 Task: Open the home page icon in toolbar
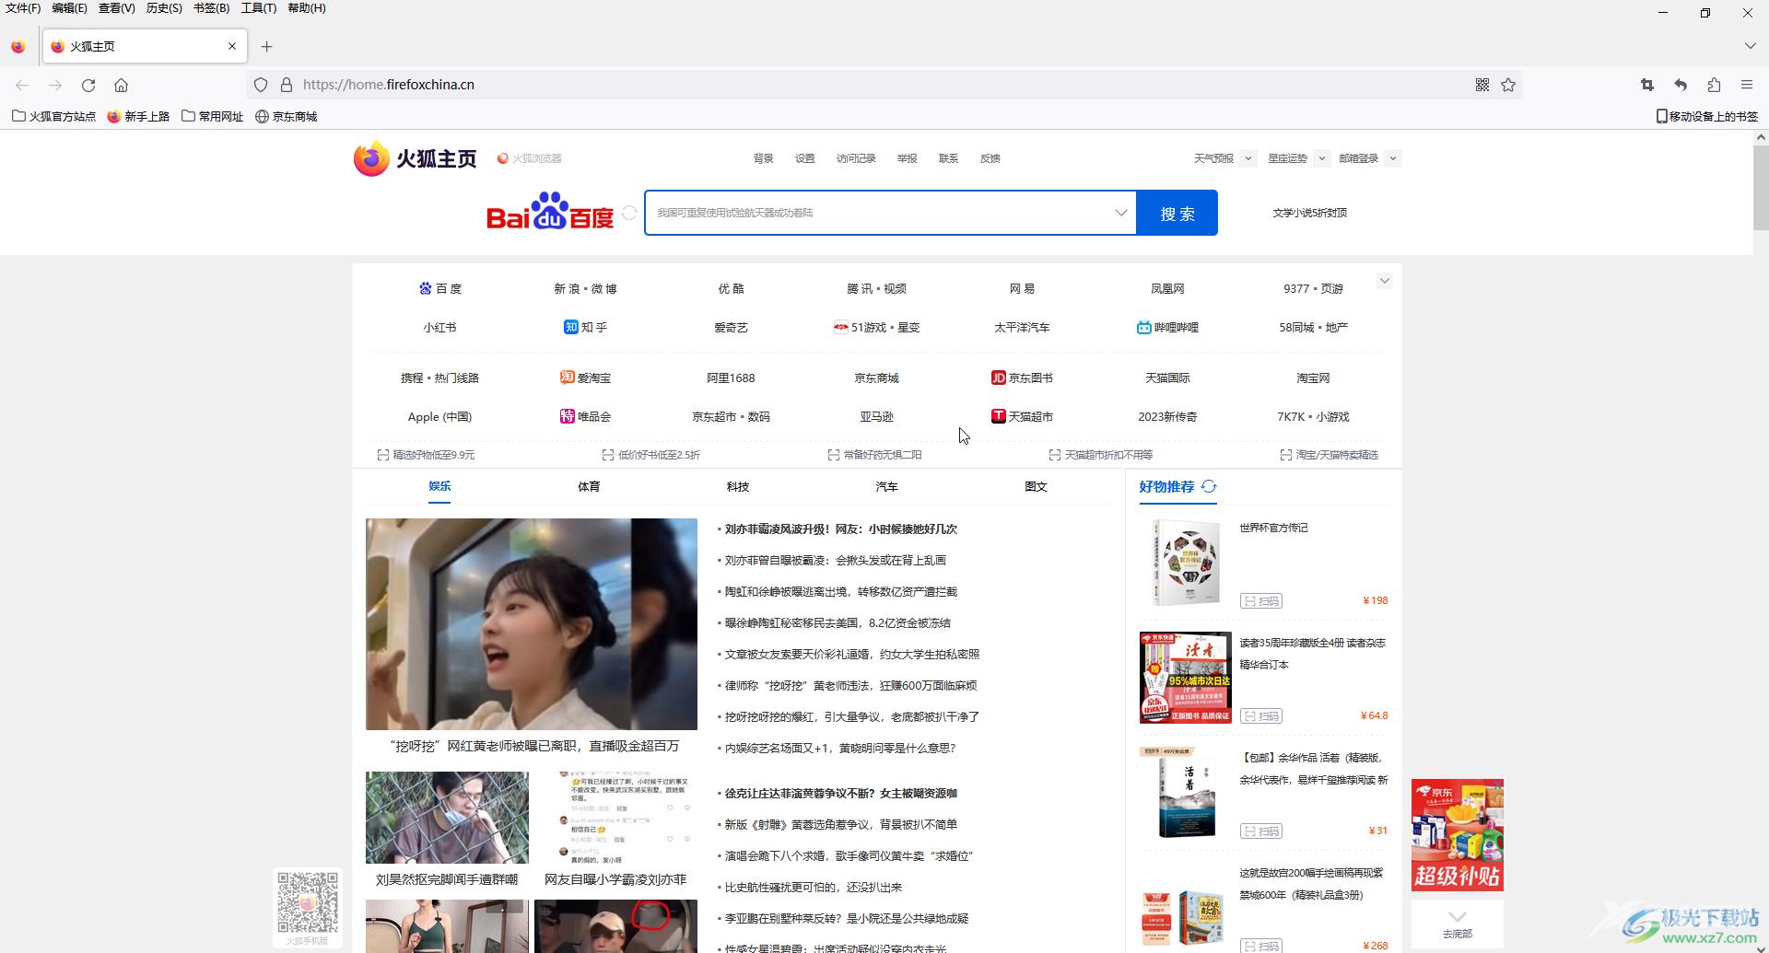pos(121,85)
